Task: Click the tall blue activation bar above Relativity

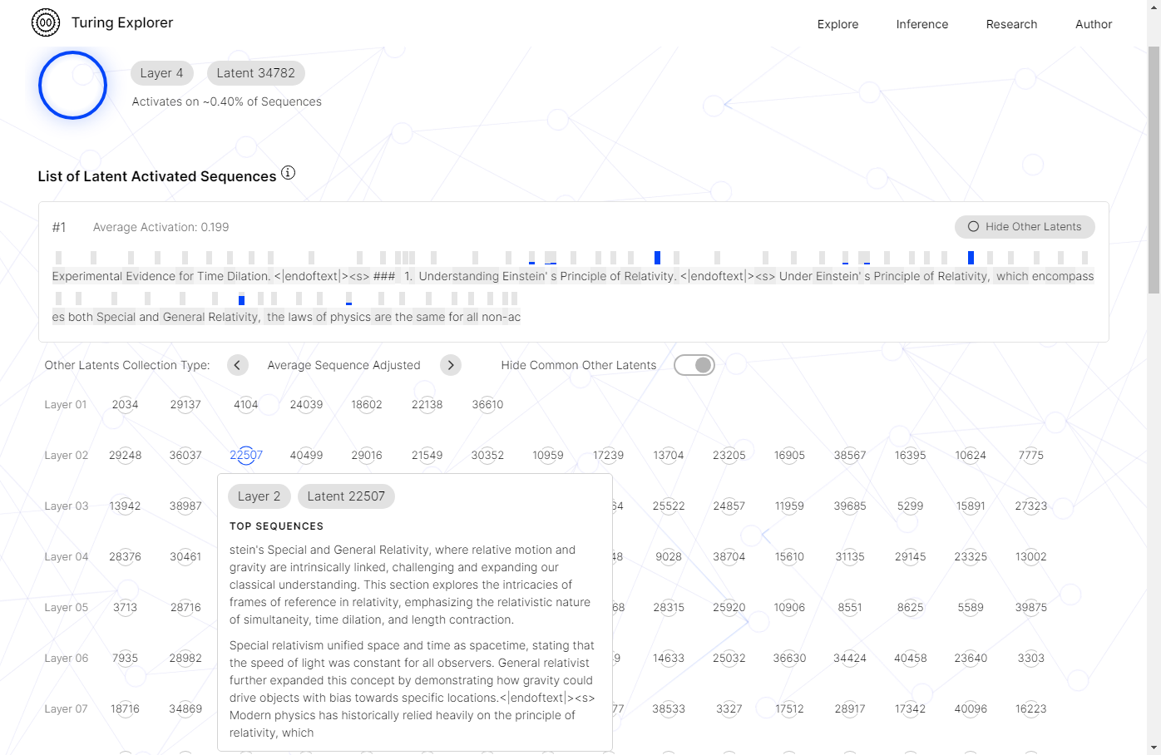Action: 657,258
